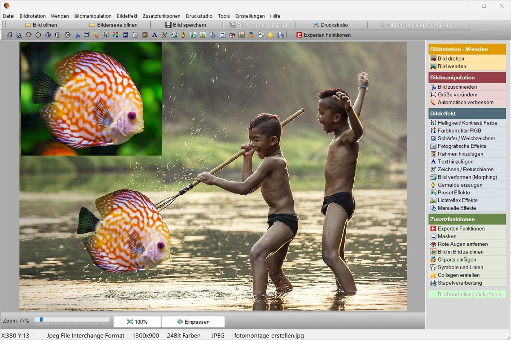Open Experten Funktionen from the top toolbar
The height and width of the screenshot is (340, 511).
coord(323,35)
